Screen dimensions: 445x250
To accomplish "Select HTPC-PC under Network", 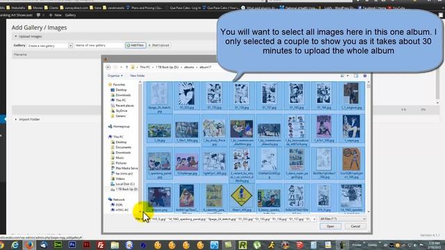I will click(122, 210).
